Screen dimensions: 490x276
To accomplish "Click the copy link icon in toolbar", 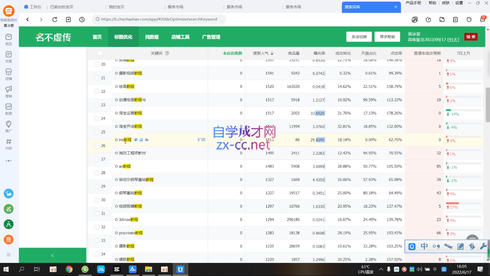I will pos(415,20).
